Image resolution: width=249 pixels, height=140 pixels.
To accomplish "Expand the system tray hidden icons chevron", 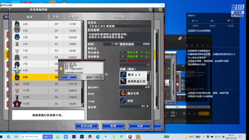I will [x=204, y=137].
